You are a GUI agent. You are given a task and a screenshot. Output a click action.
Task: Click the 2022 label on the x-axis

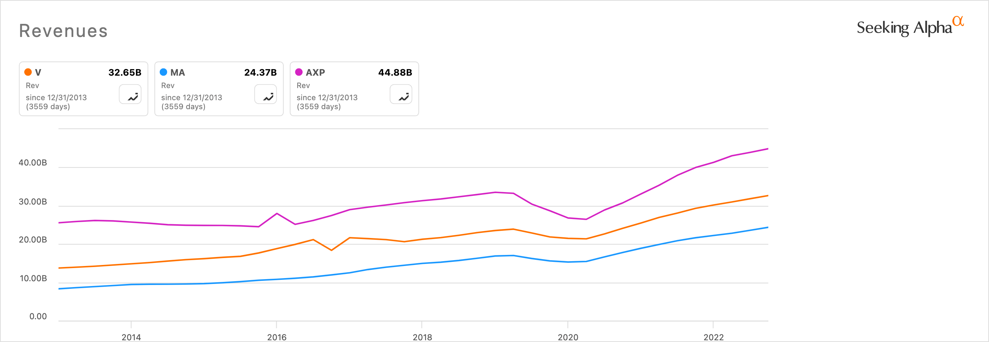coord(713,337)
